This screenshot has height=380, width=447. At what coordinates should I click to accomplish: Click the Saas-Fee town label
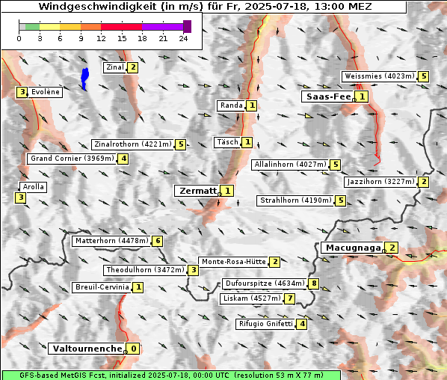[328, 96]
